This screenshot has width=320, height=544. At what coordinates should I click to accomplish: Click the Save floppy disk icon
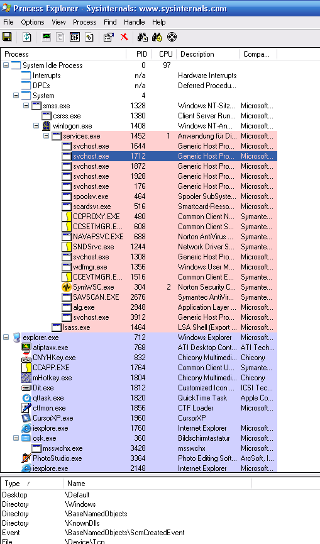coord(7,37)
